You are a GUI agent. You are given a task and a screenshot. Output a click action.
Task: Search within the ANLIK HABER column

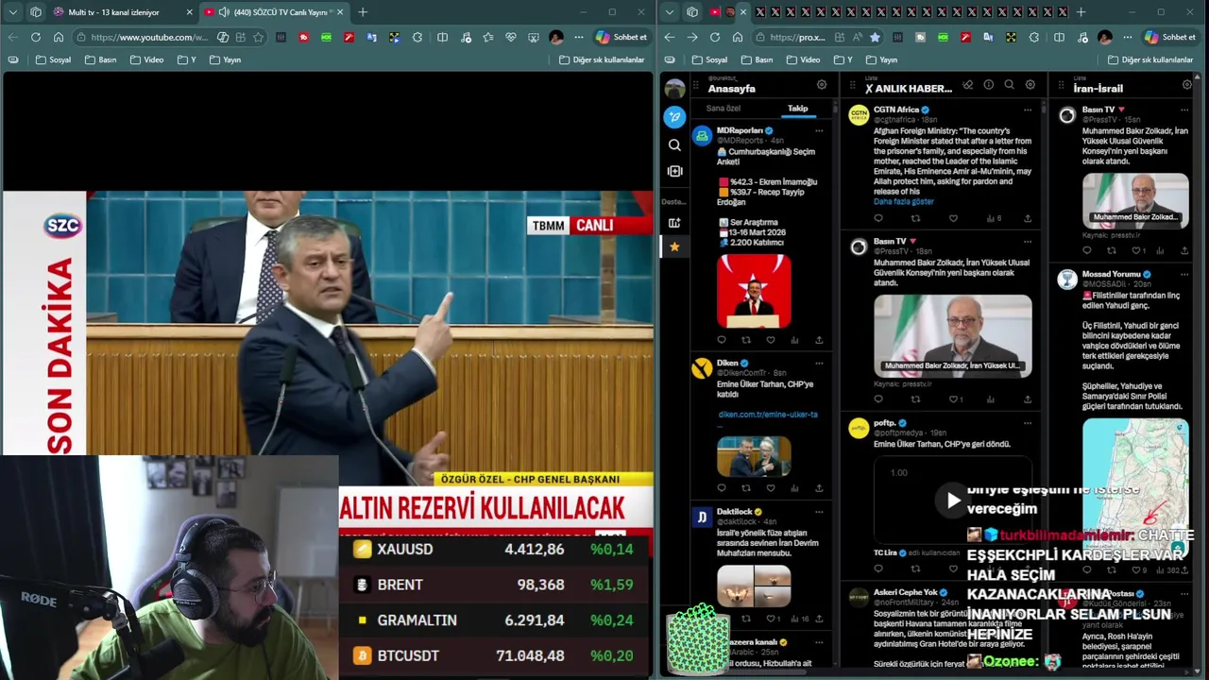[x=1009, y=85]
